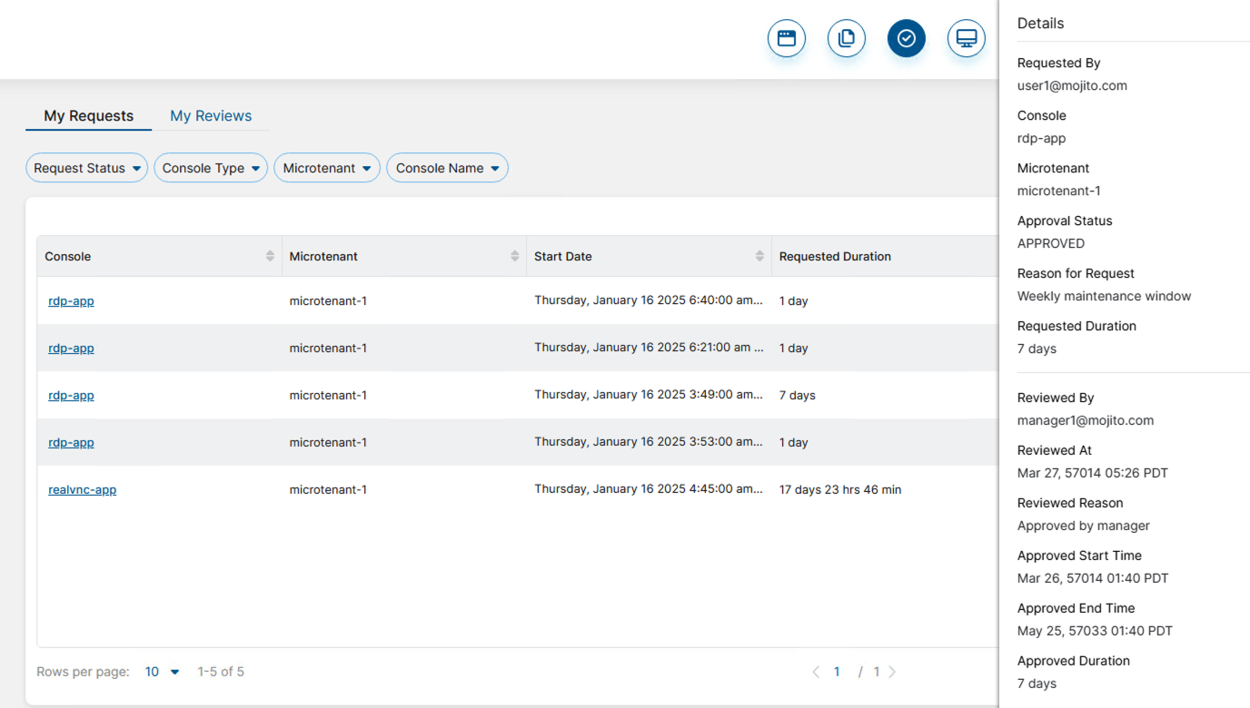The height and width of the screenshot is (708, 1250).
Task: Click the Requested Duration column header
Action: point(835,257)
